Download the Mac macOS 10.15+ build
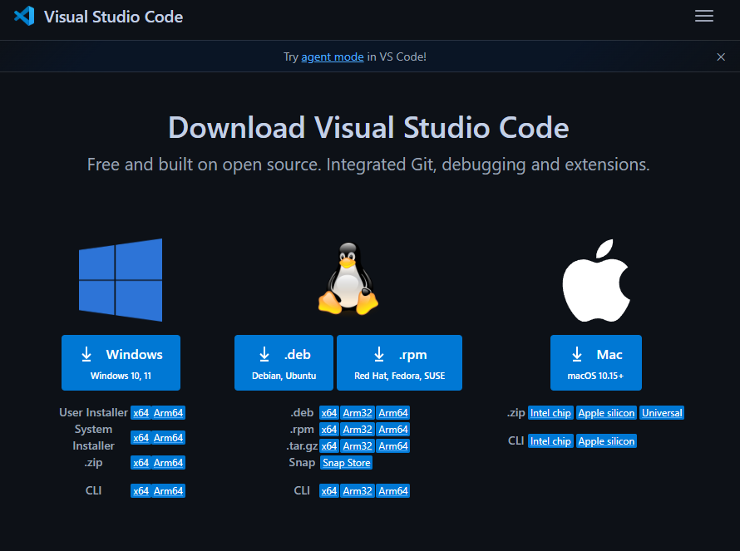This screenshot has height=551, width=740. pos(595,363)
